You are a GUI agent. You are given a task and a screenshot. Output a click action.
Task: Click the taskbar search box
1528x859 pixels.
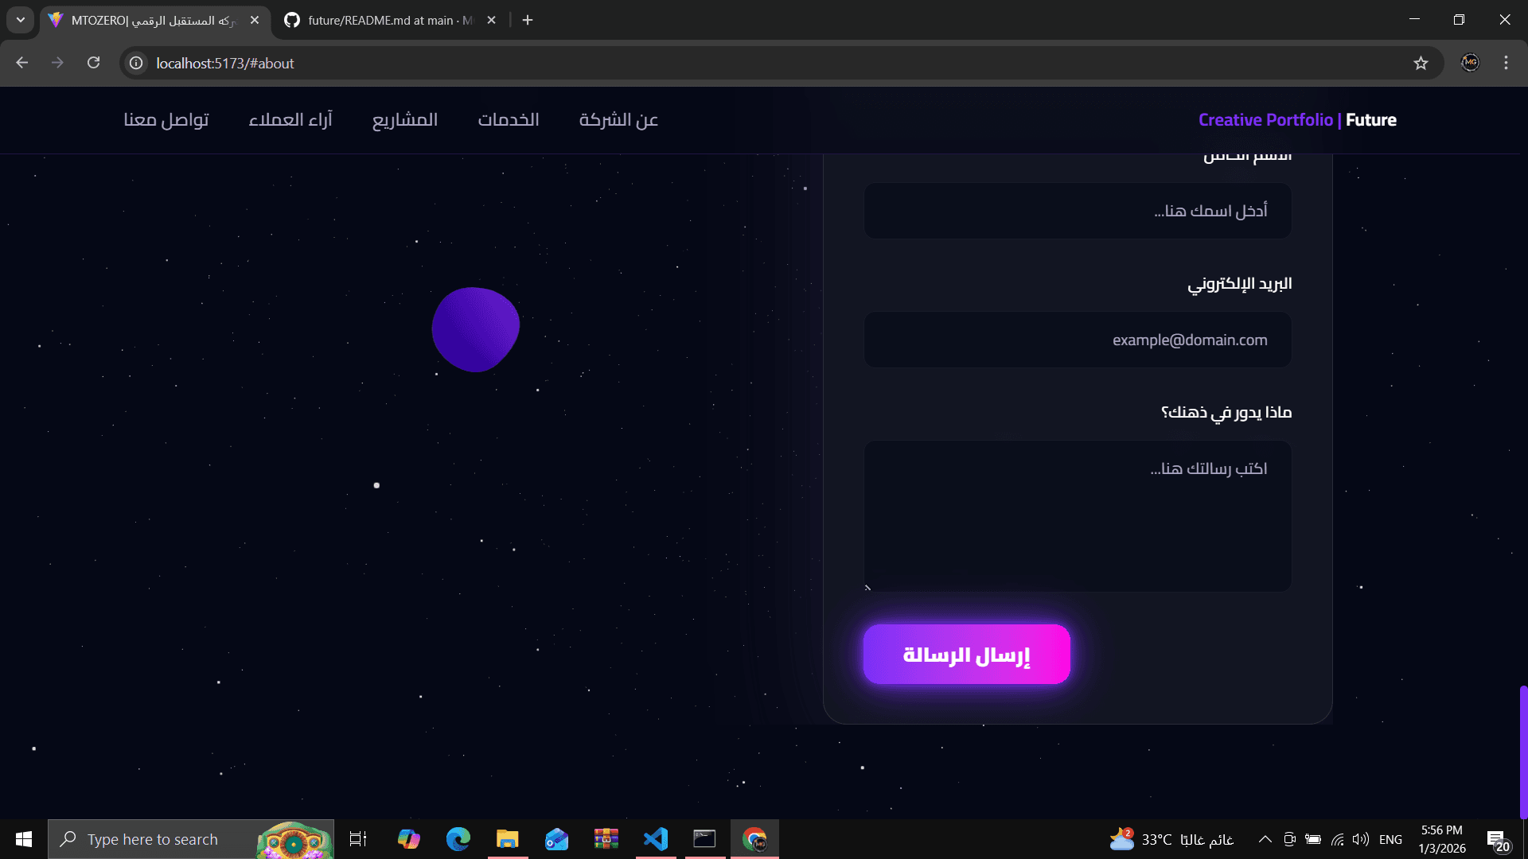tap(191, 839)
